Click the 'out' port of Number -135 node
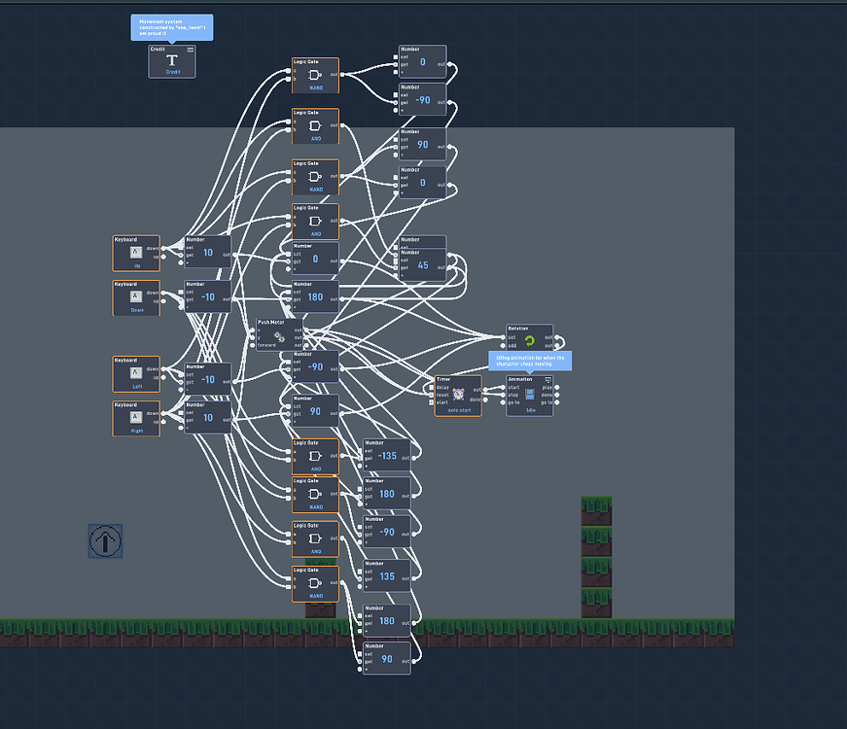 coord(413,458)
